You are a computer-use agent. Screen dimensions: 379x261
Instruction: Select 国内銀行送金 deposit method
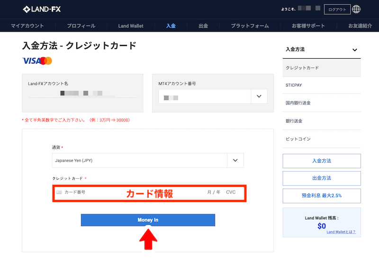322,103
